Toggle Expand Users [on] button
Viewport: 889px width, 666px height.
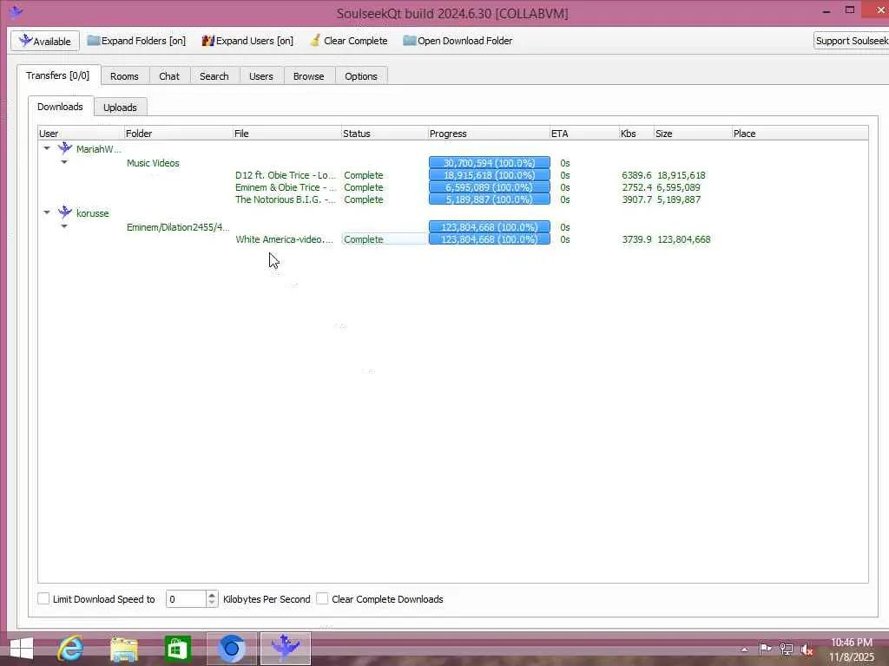247,41
